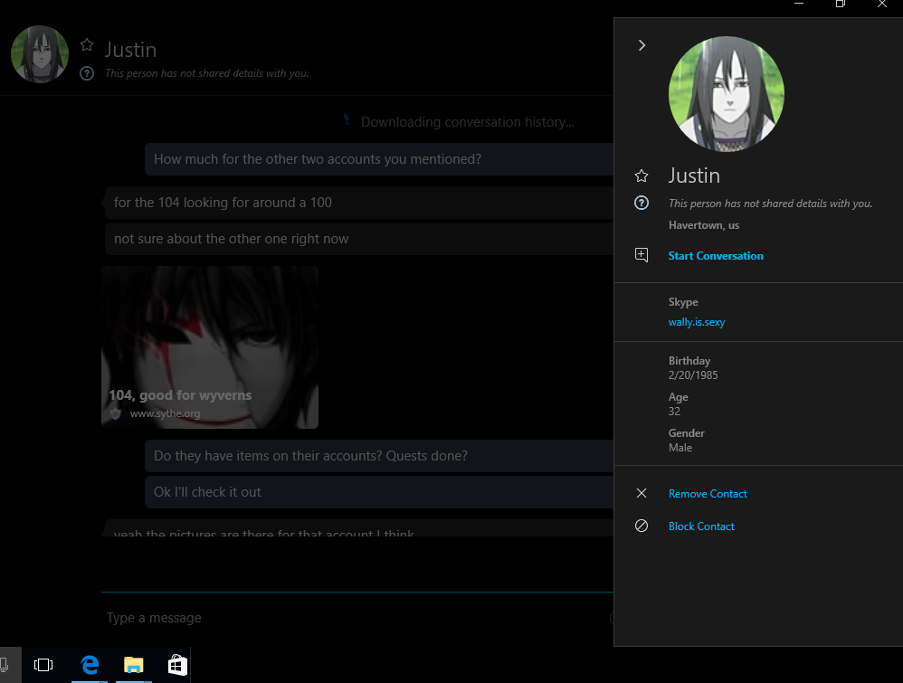Open the Microsoft Store taskbar icon
903x683 pixels.
pos(177,665)
